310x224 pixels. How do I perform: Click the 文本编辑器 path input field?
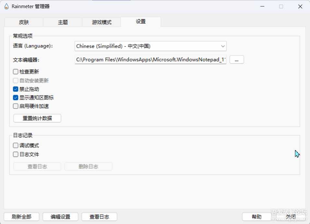(x=150, y=60)
